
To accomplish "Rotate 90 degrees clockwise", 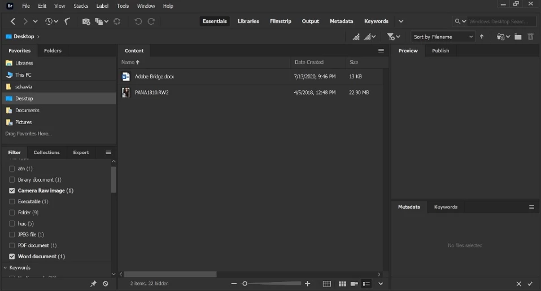I will click(x=151, y=21).
